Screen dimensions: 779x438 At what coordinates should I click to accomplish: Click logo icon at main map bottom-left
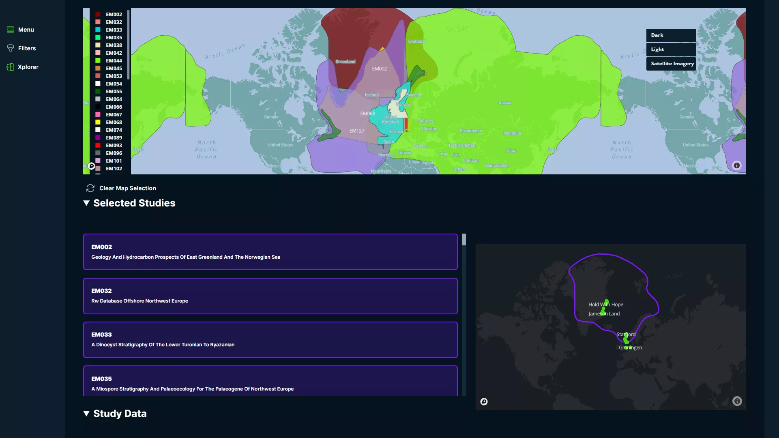[92, 166]
